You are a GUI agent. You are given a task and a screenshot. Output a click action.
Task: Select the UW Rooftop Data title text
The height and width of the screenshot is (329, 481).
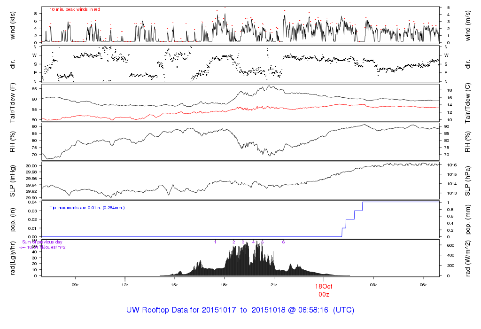pyautogui.click(x=240, y=310)
